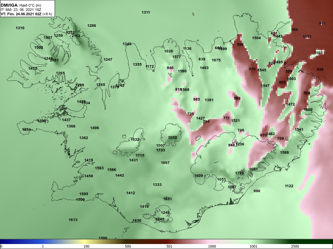The height and width of the screenshot is (249, 333).
Task: Pick the map value 1600
Action: click(308, 110)
